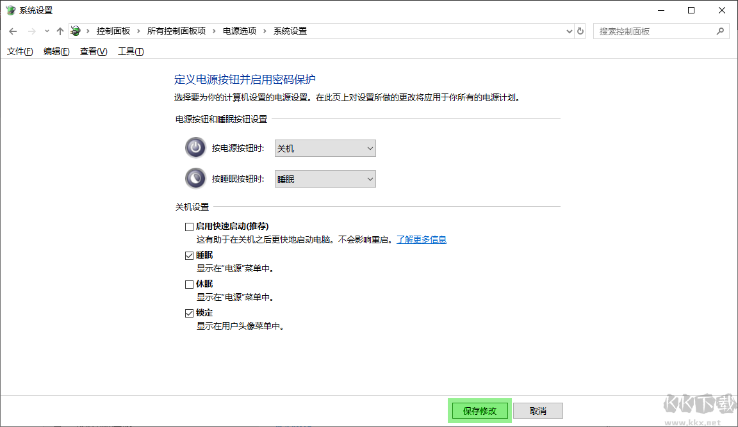738x427 pixels.
Task: Click the sleep button icon graphic
Action: tap(195, 178)
